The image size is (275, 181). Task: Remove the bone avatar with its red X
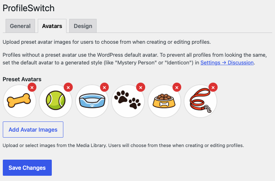(x=32, y=87)
